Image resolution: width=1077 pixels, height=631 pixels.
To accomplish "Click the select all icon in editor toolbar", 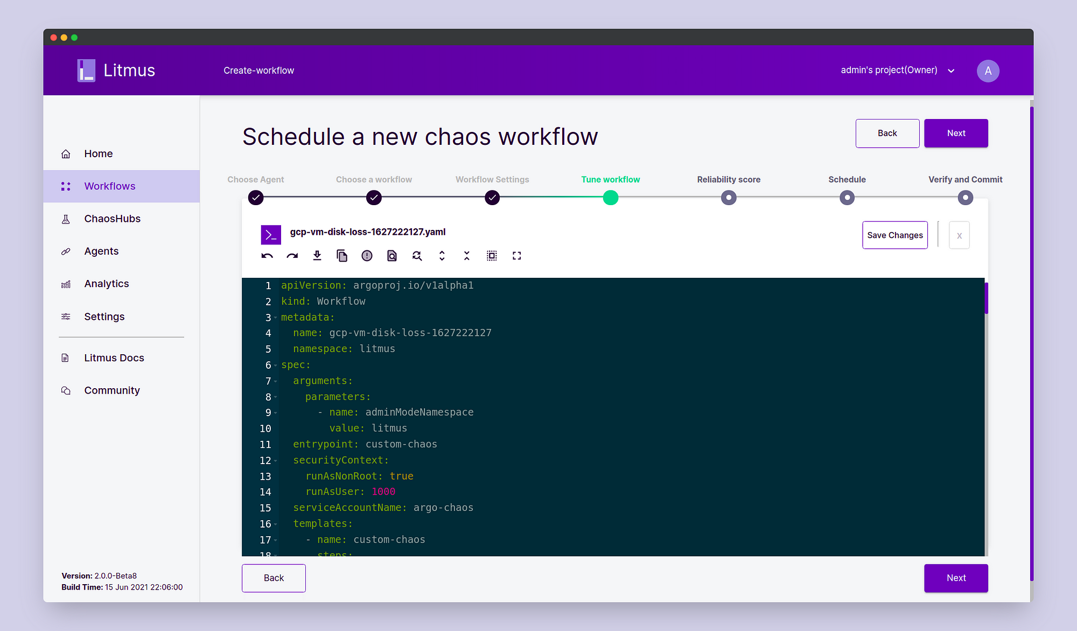I will pos(492,256).
